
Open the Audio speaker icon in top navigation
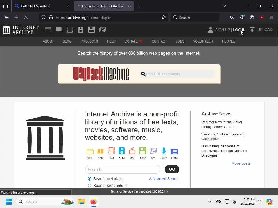[x=80, y=30]
